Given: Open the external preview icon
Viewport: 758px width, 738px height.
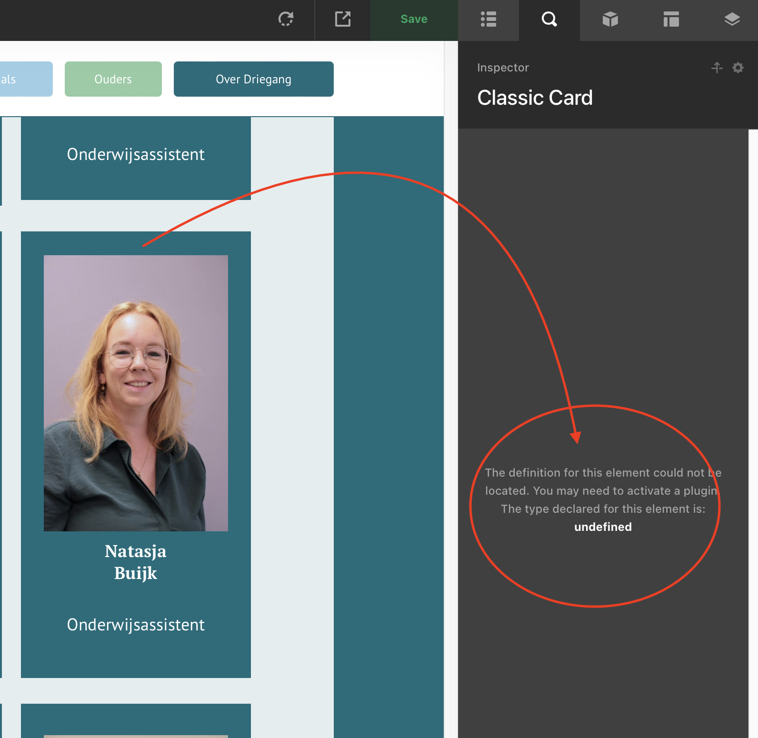Looking at the screenshot, I should [343, 19].
